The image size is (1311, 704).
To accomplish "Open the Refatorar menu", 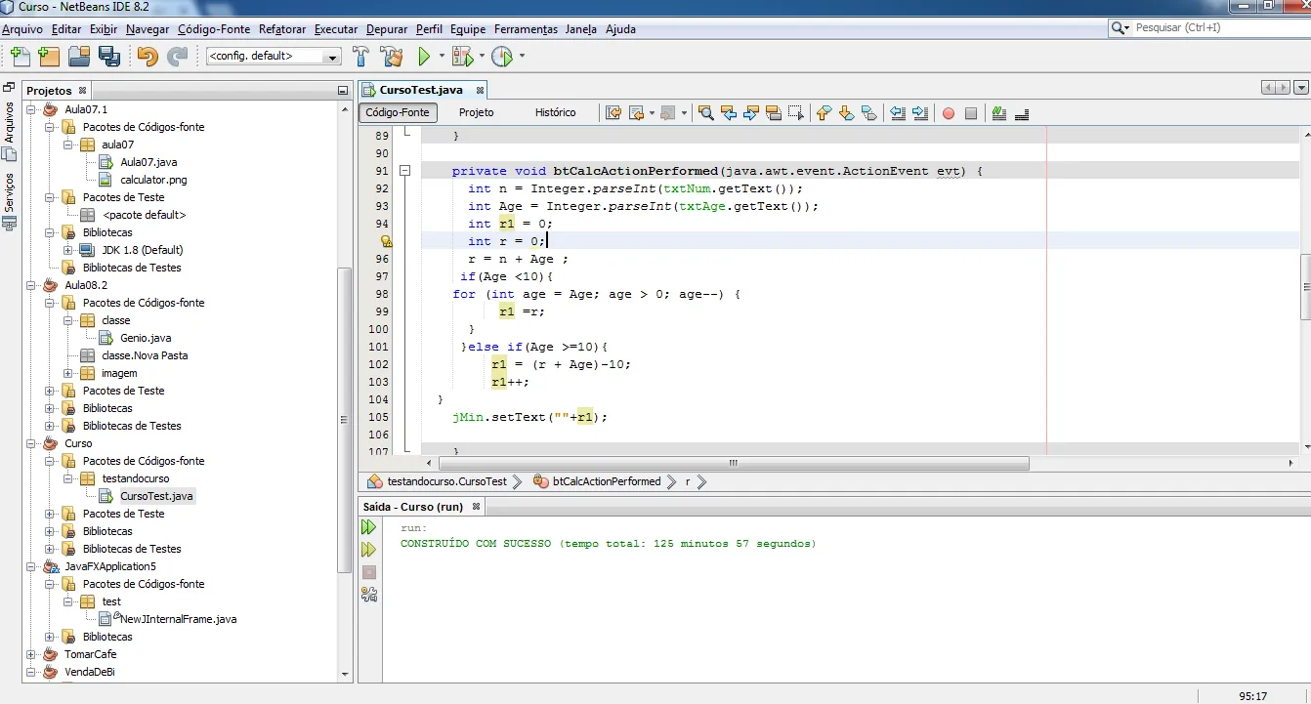I will [281, 29].
